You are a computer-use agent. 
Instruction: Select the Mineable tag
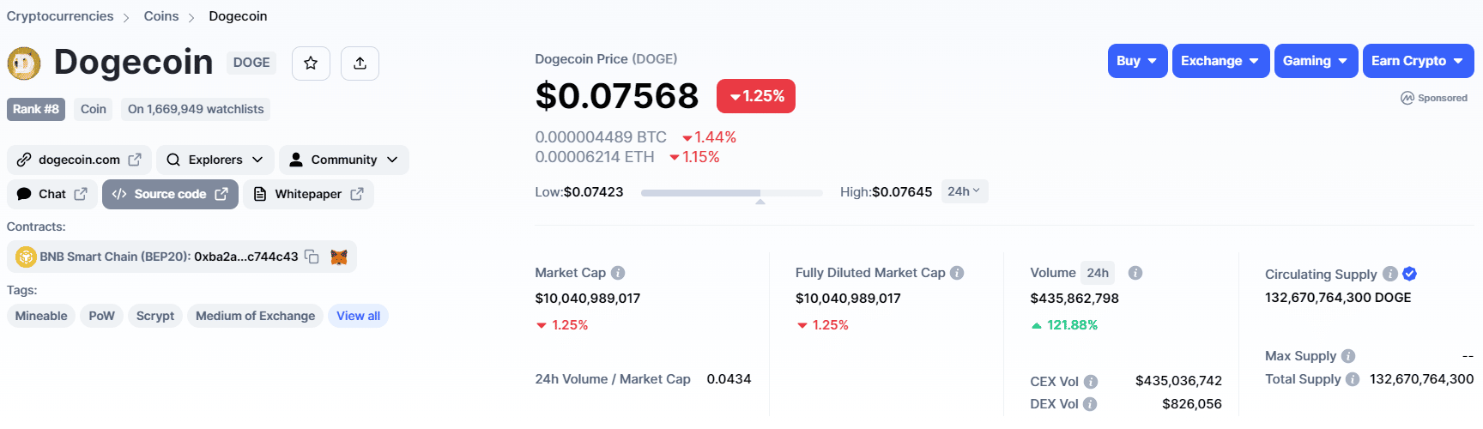click(x=41, y=316)
